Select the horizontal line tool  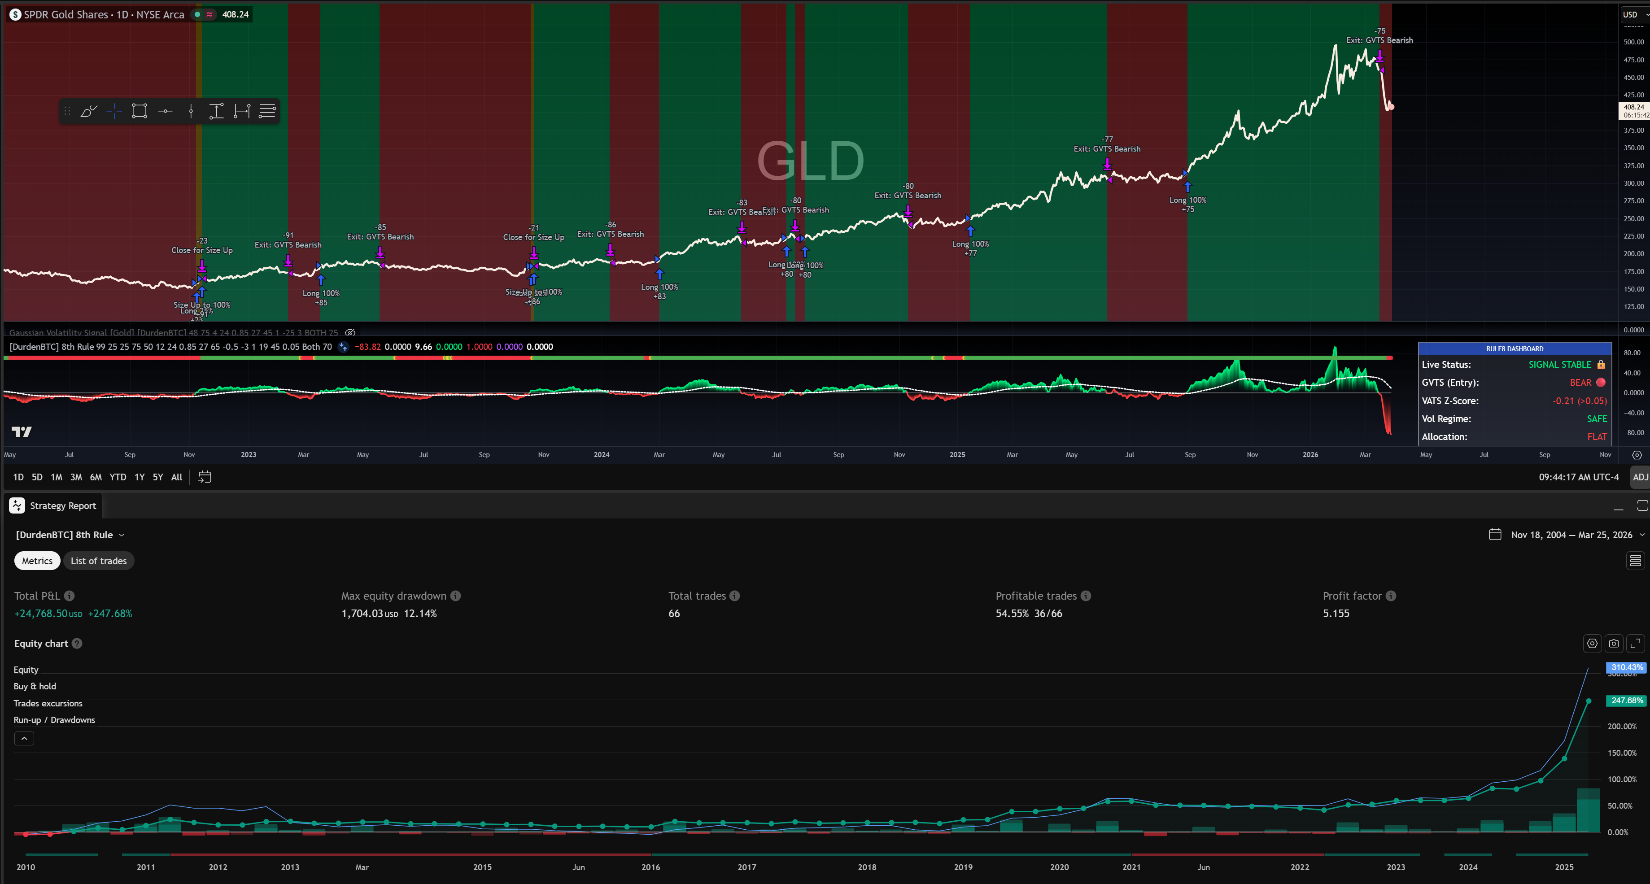(165, 112)
